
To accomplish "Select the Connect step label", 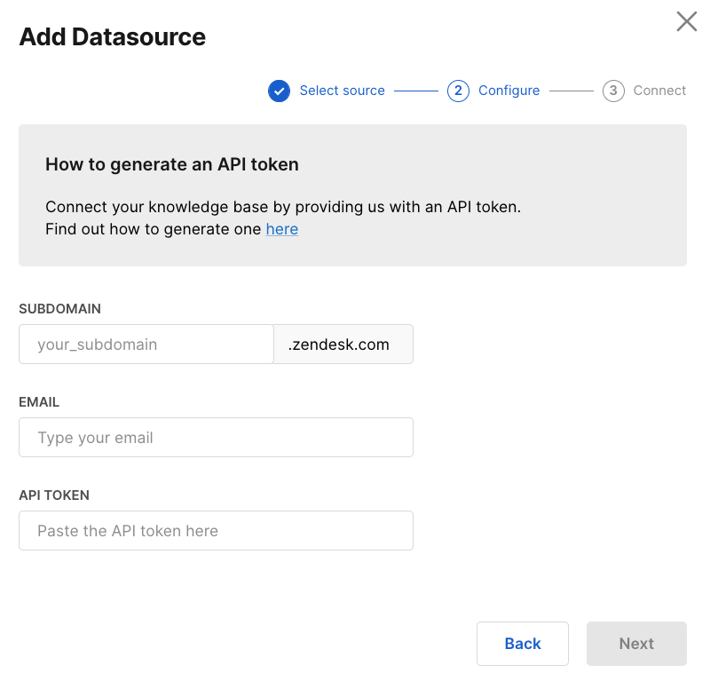I will coord(659,91).
